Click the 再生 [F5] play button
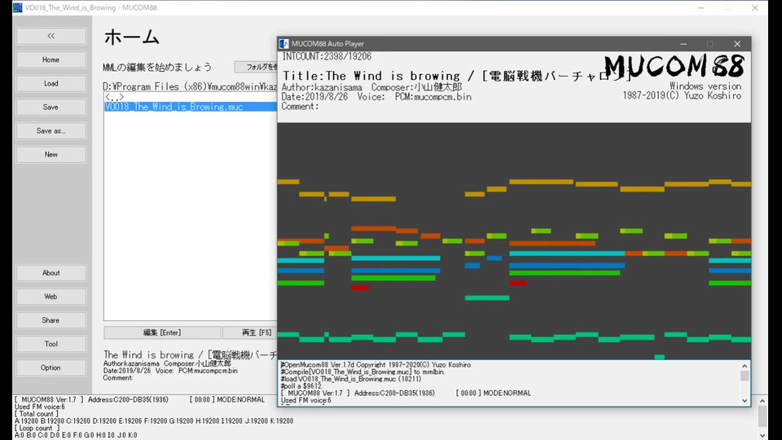This screenshot has width=782, height=440. click(250, 332)
